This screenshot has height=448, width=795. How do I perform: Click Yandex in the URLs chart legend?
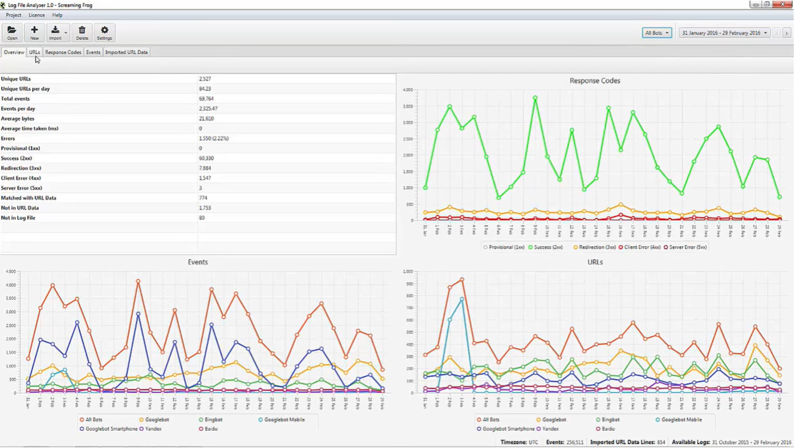[x=548, y=429]
